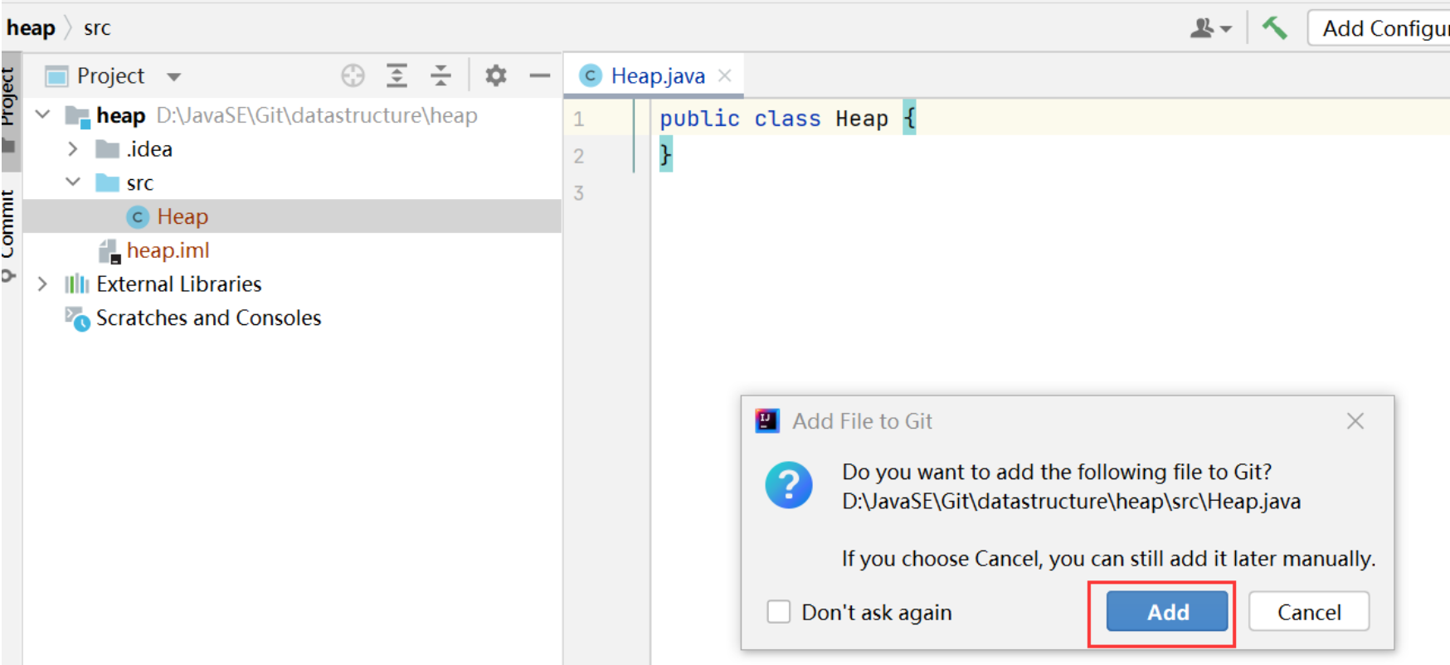Close the Heap.java editor tab

pyautogui.click(x=725, y=75)
